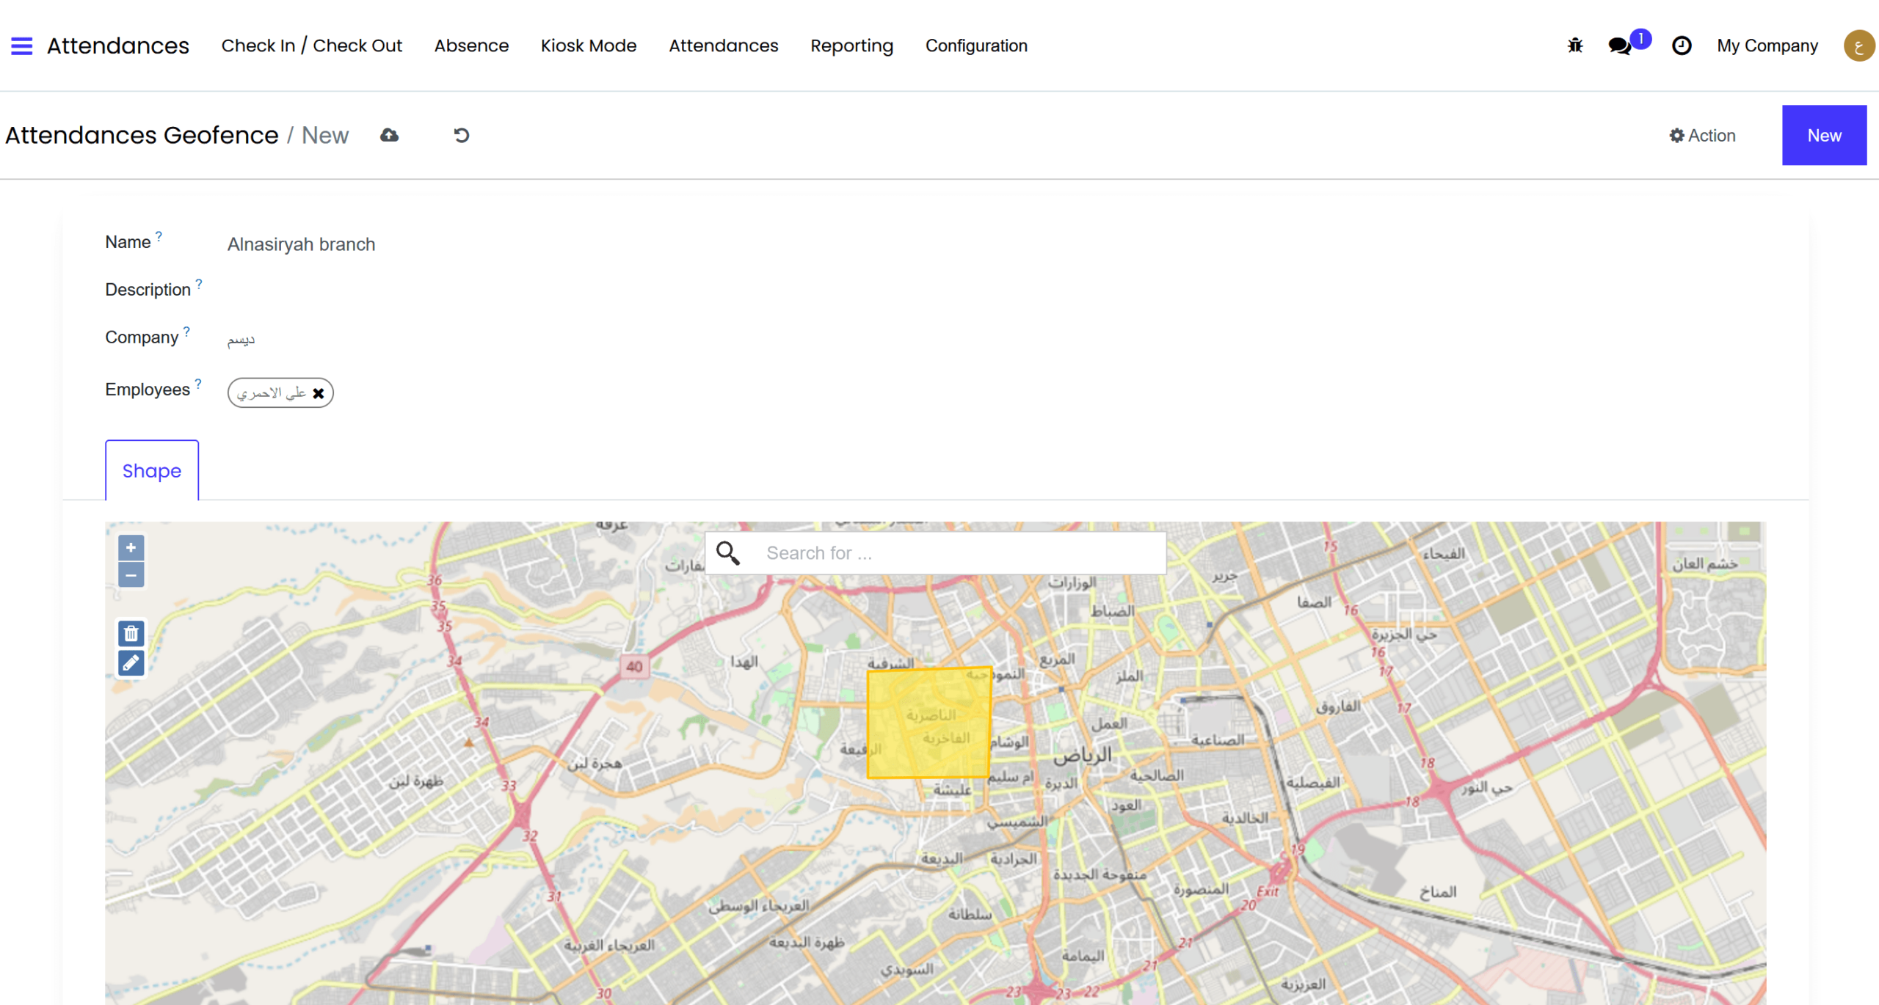Viewport: 1879px width, 1005px height.
Task: Open the Action gear dropdown
Action: pyautogui.click(x=1702, y=135)
